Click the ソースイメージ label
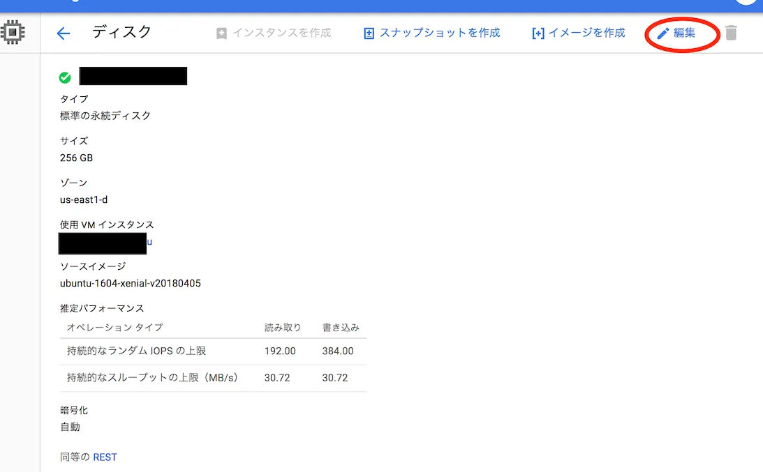Screen dimensions: 763x472 tap(93, 266)
